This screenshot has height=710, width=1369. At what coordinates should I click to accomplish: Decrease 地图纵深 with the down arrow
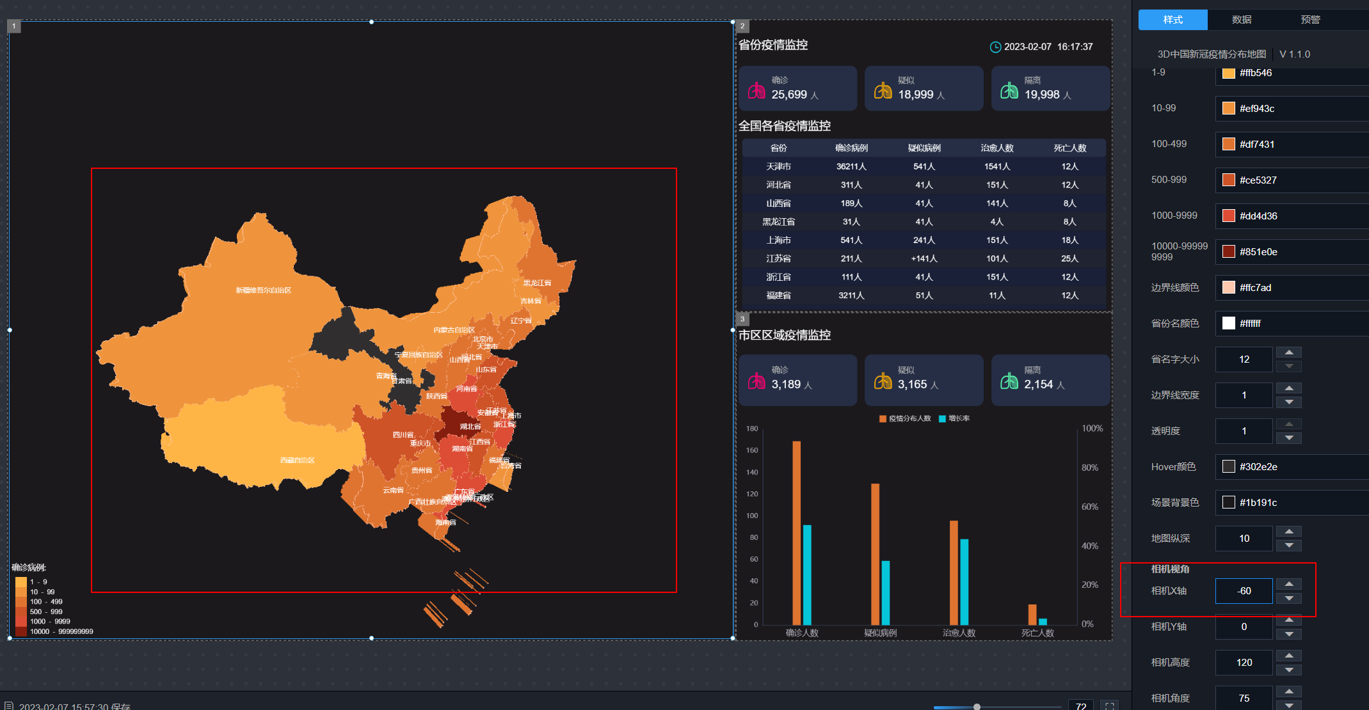1289,546
